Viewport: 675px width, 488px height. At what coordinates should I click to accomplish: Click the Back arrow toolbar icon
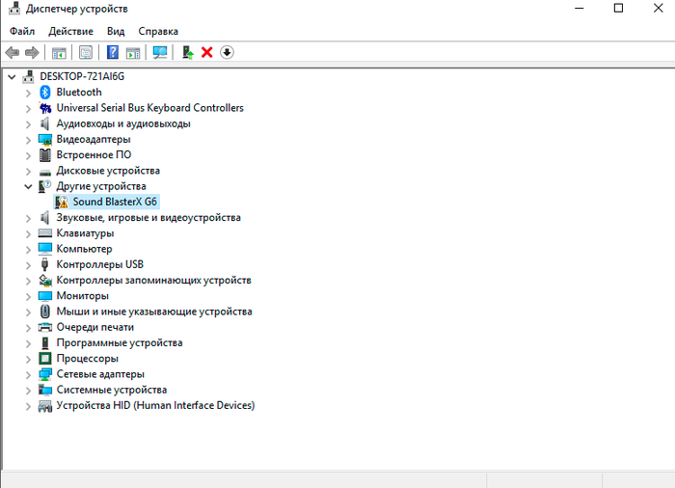[x=12, y=52]
